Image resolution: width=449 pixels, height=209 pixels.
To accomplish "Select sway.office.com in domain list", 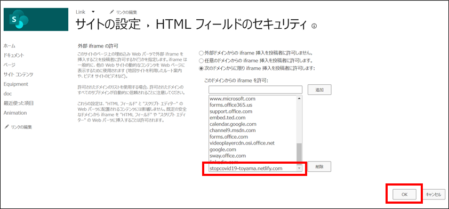I will [x=228, y=156].
